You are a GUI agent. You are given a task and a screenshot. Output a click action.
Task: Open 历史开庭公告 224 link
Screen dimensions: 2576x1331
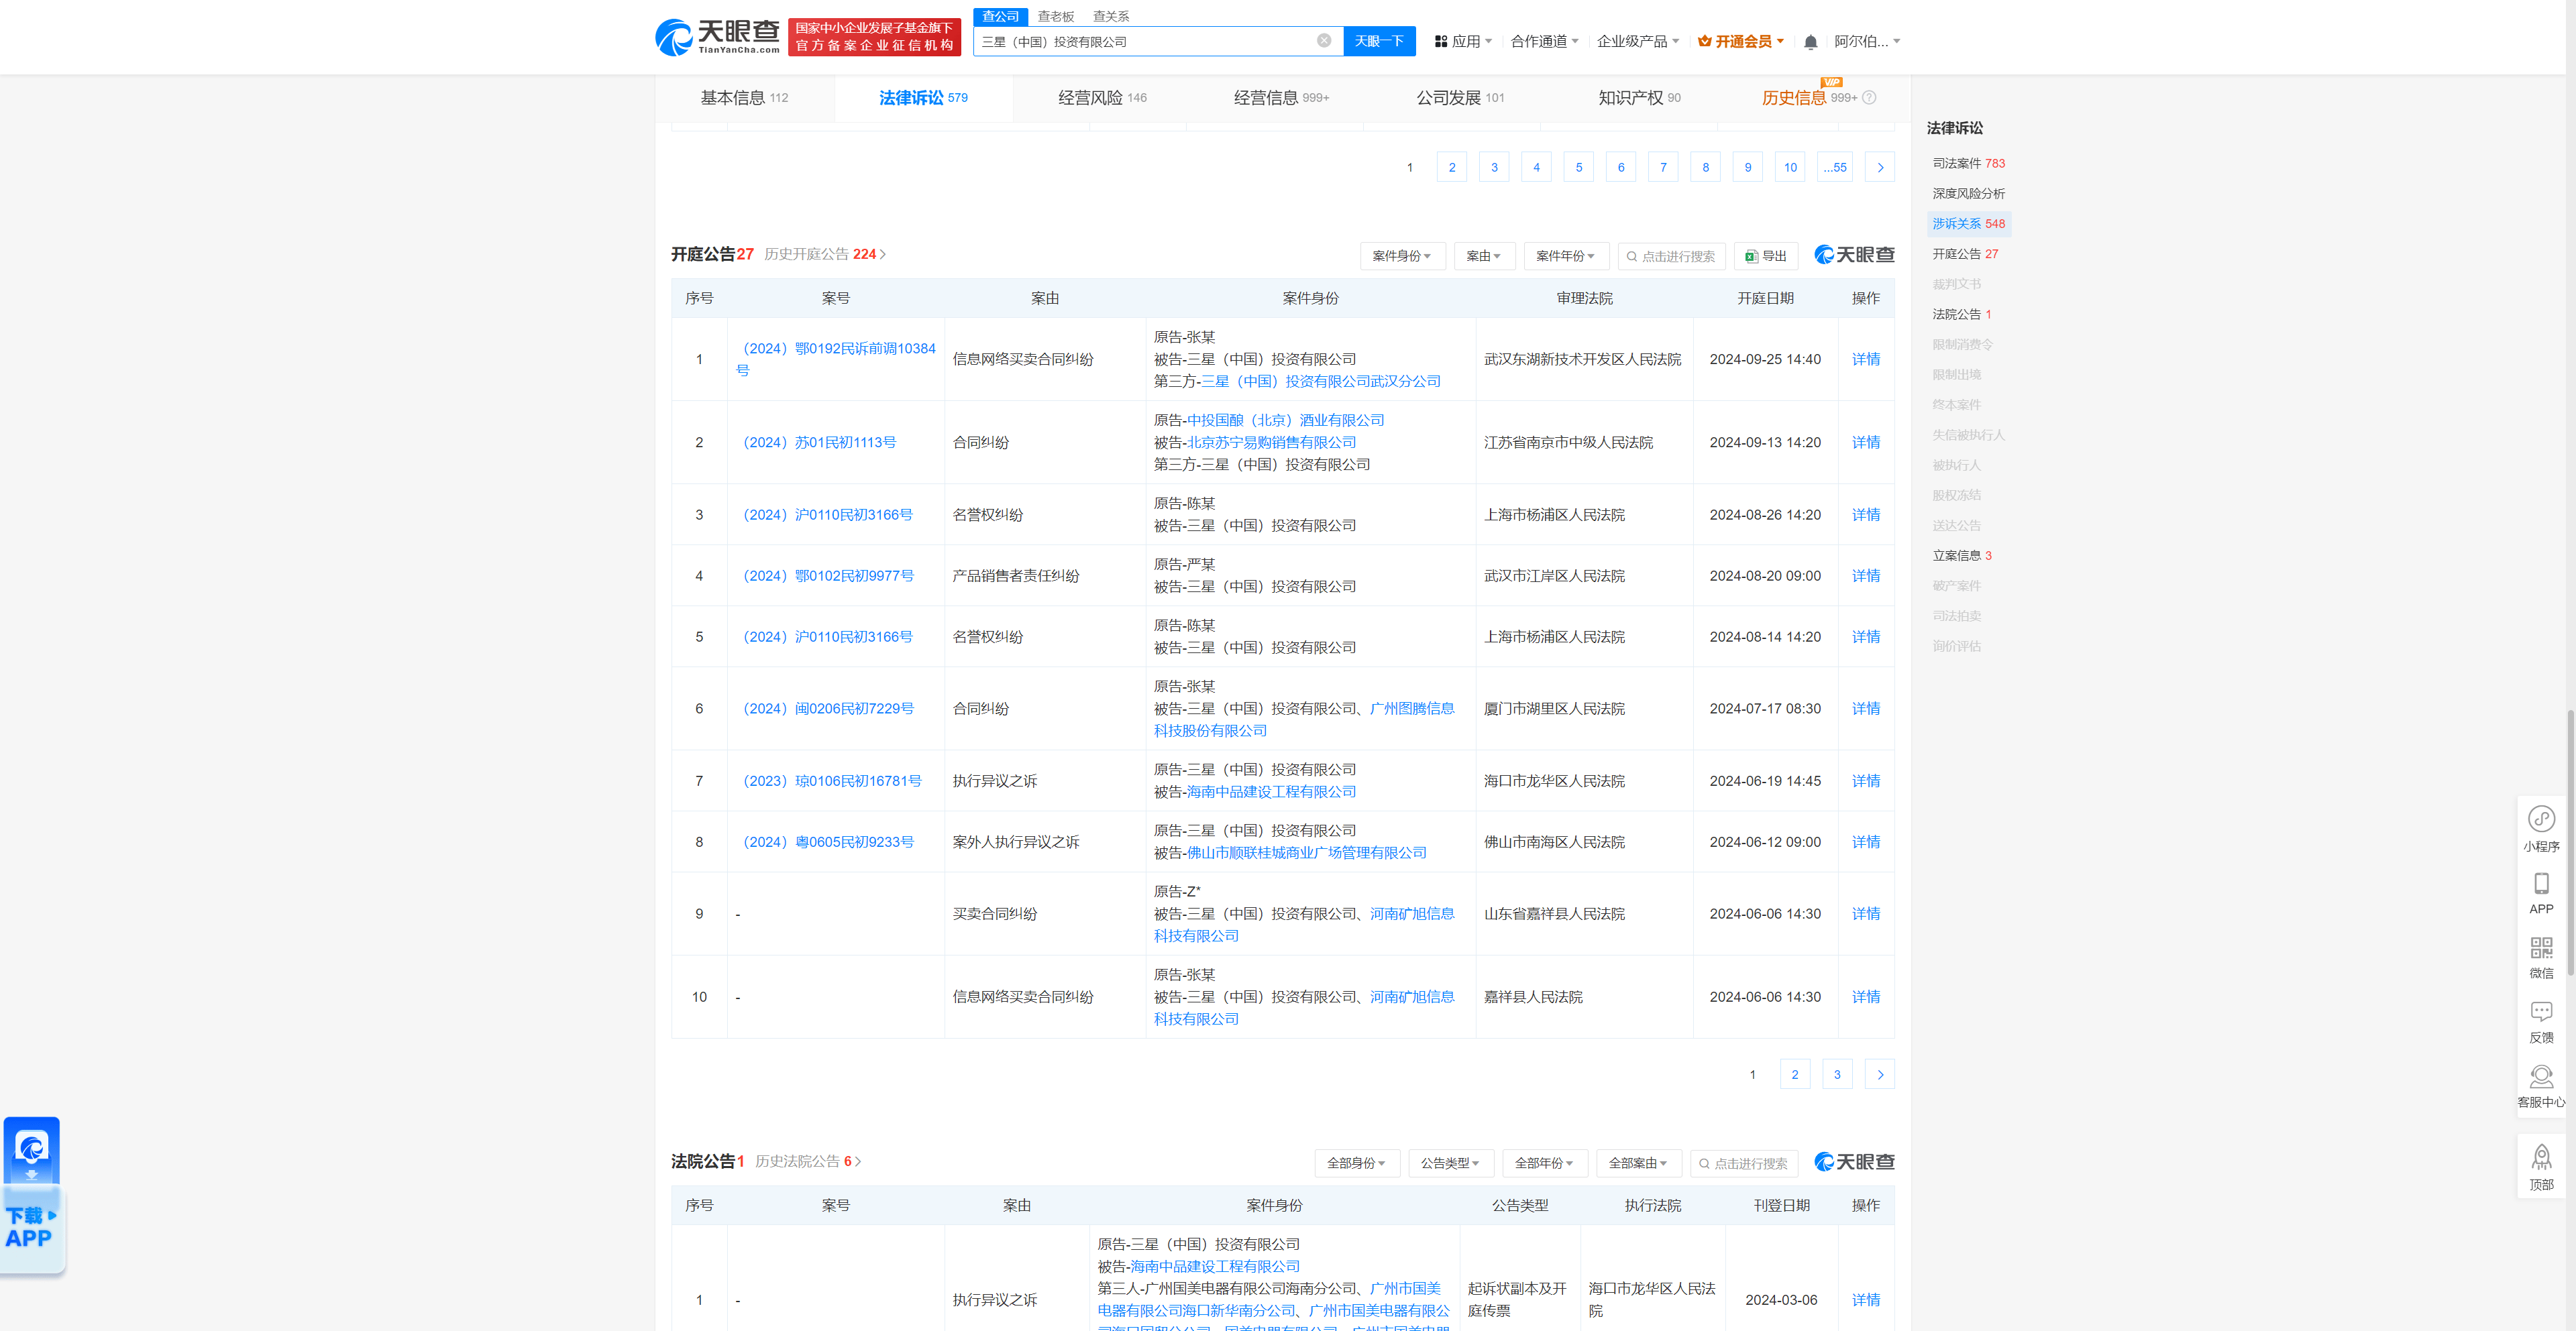824,255
